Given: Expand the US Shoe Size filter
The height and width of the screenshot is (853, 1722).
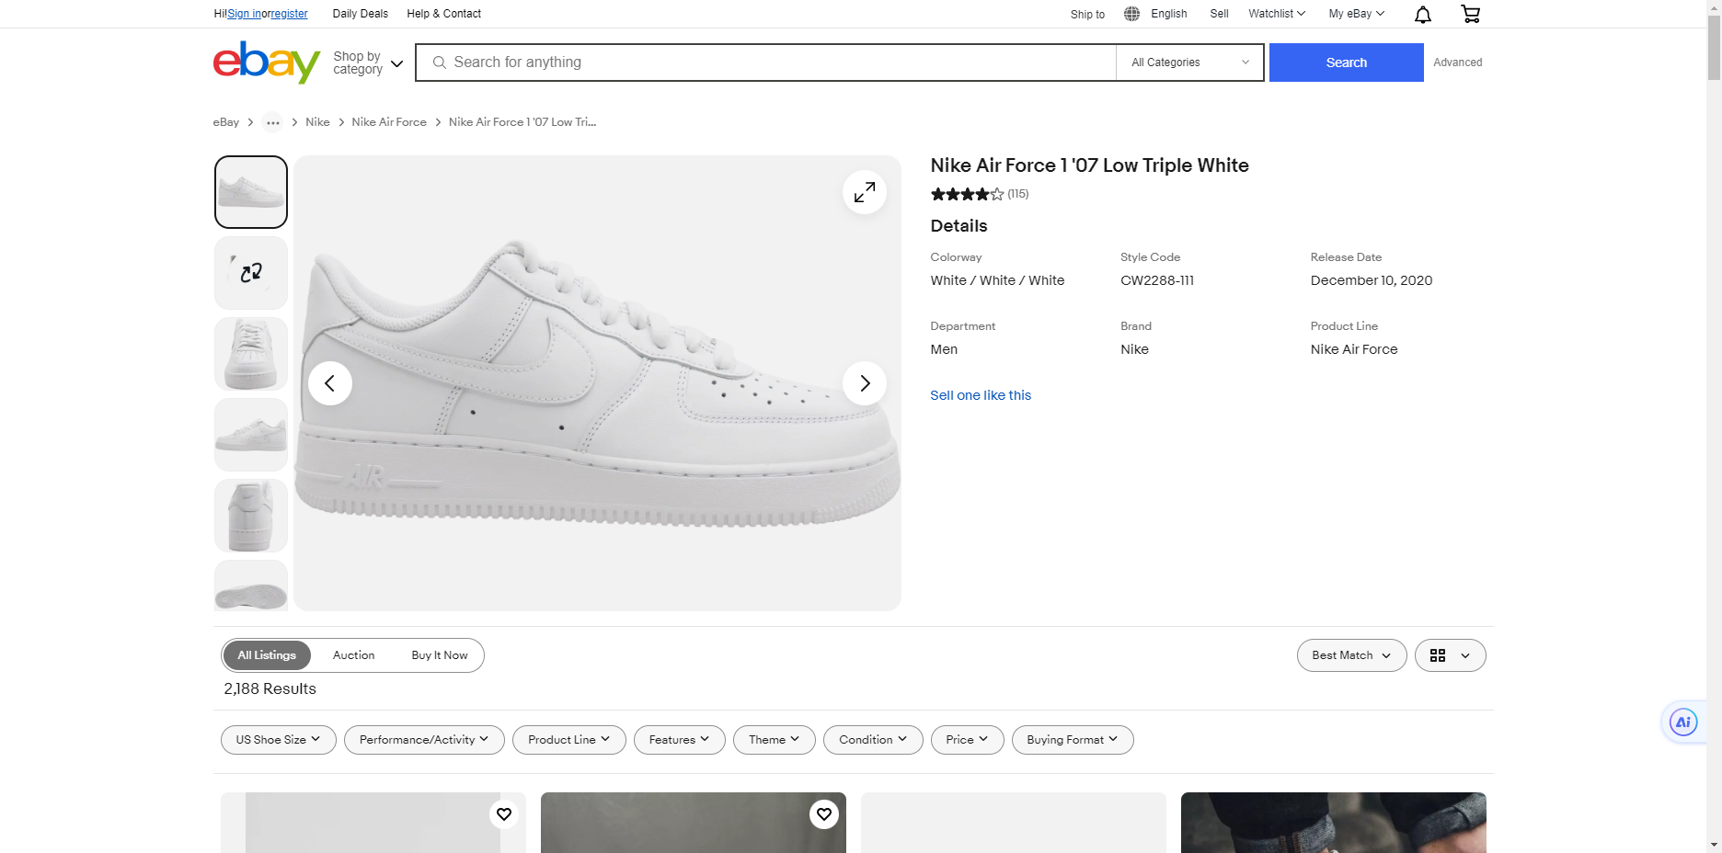Looking at the screenshot, I should tap(277, 739).
